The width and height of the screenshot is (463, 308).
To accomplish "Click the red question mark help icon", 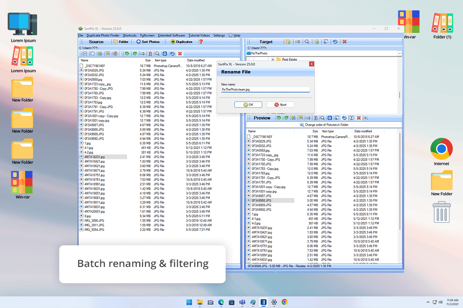I will 201,41.
